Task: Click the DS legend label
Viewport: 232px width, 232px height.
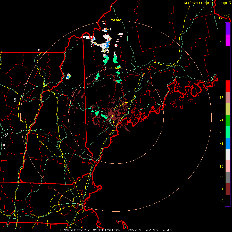Action: click(x=221, y=155)
